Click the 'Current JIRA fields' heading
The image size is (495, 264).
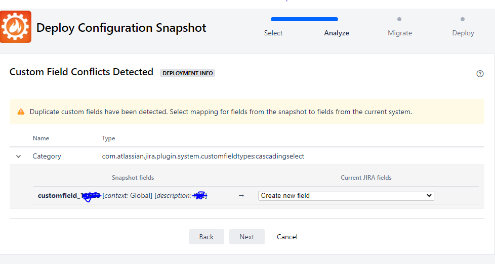point(366,178)
